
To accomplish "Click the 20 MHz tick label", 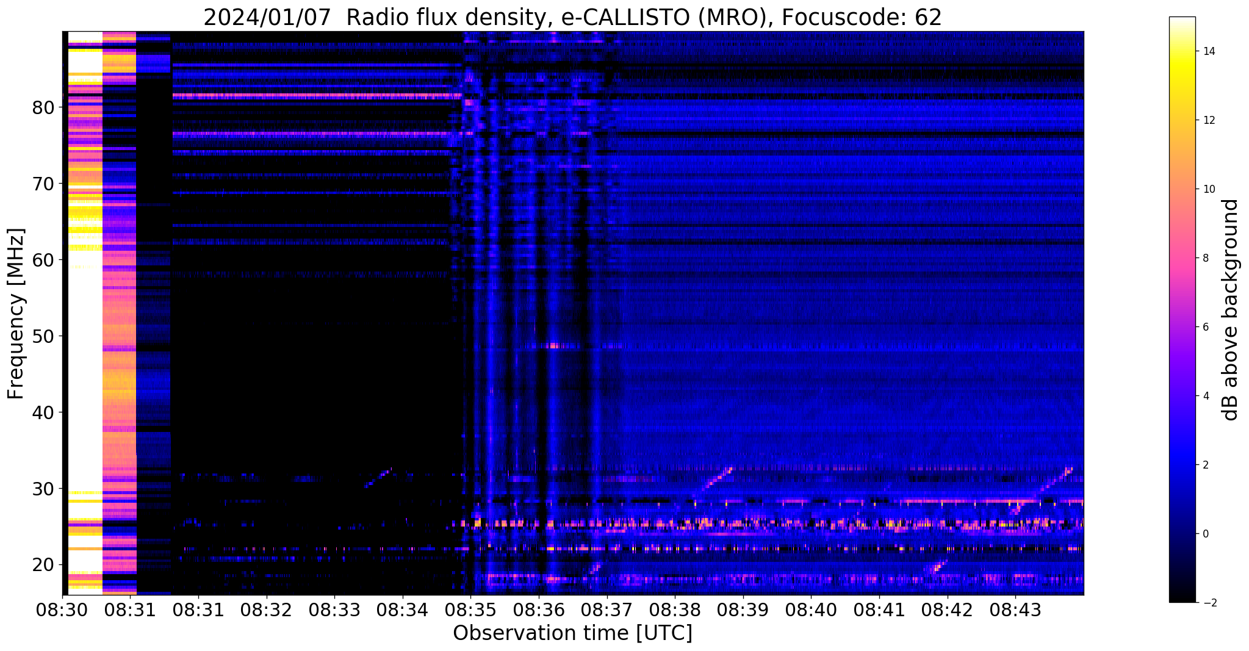I will [43, 566].
